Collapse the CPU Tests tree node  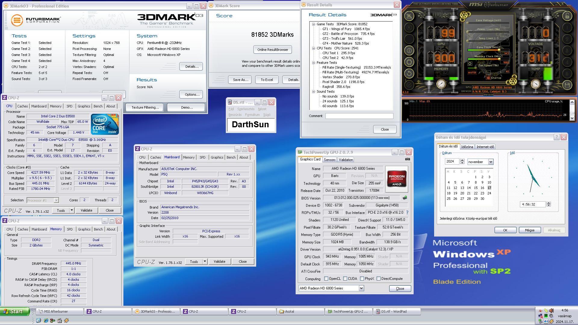pos(313,48)
